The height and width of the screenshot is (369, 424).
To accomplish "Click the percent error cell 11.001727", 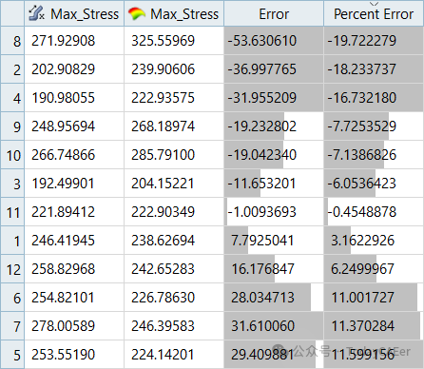I will click(x=374, y=298).
